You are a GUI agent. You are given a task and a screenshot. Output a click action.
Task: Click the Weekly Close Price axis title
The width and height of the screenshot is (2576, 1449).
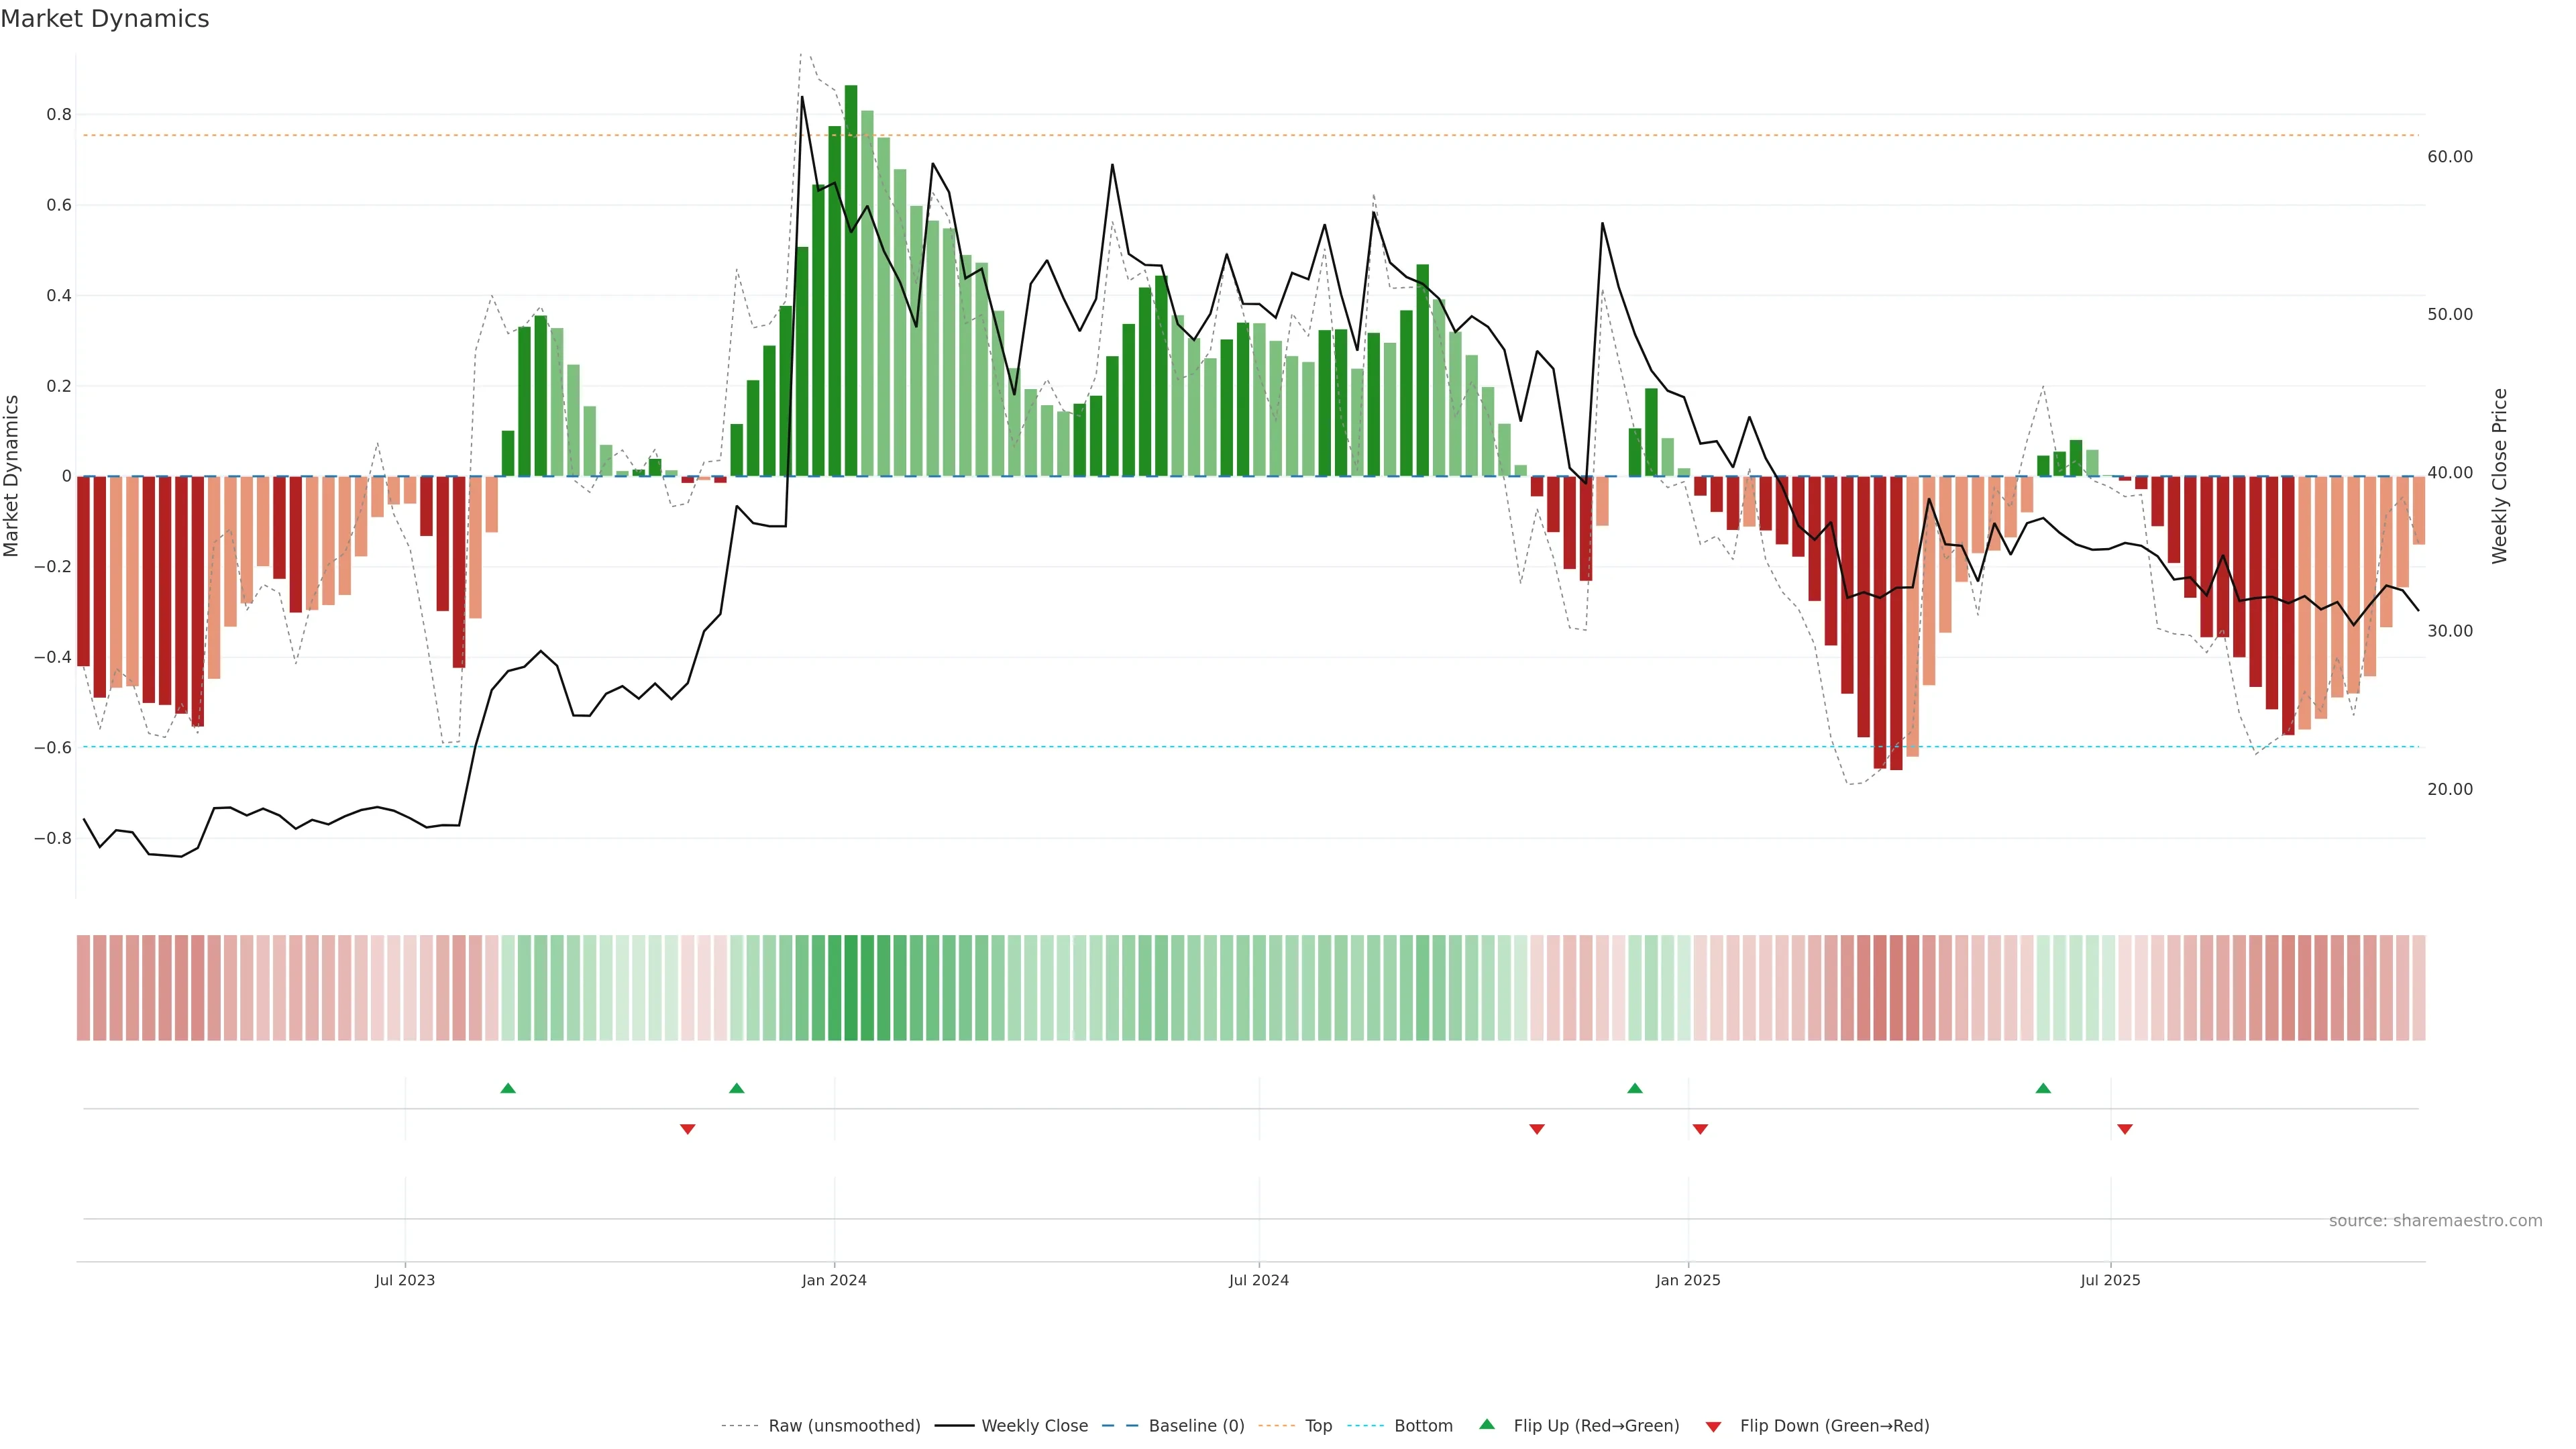2500,476
